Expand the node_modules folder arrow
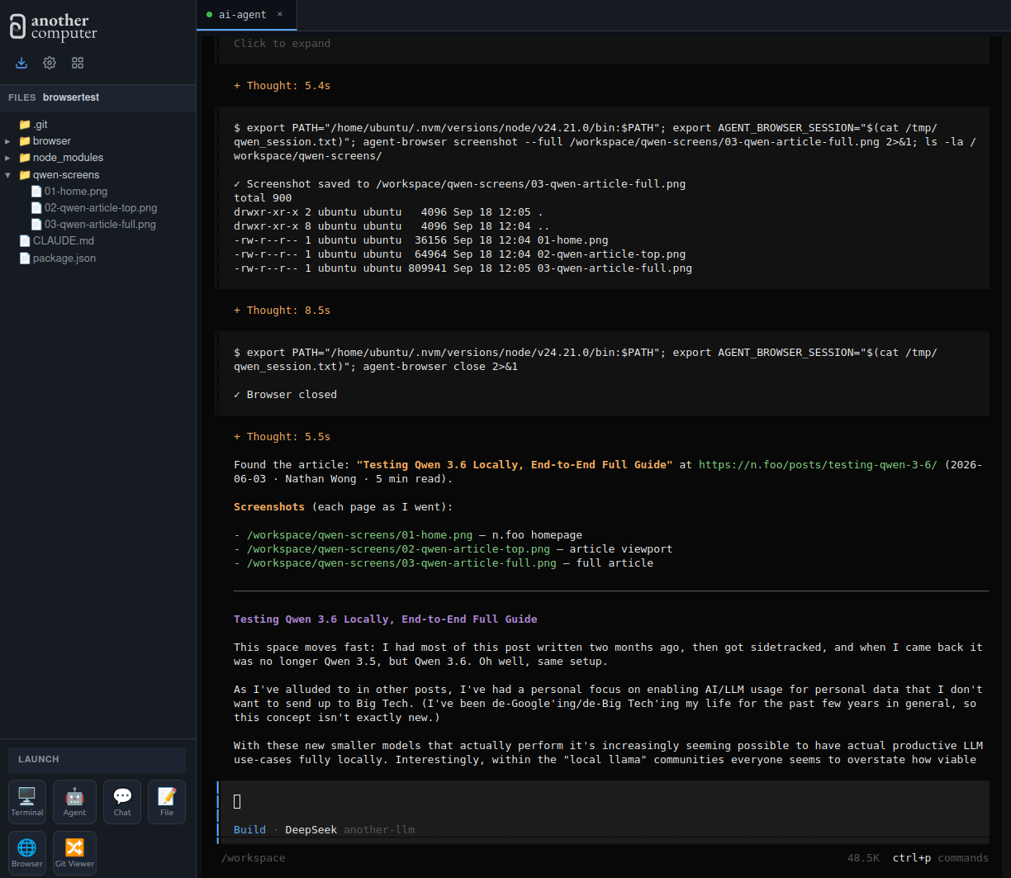 pos(7,158)
